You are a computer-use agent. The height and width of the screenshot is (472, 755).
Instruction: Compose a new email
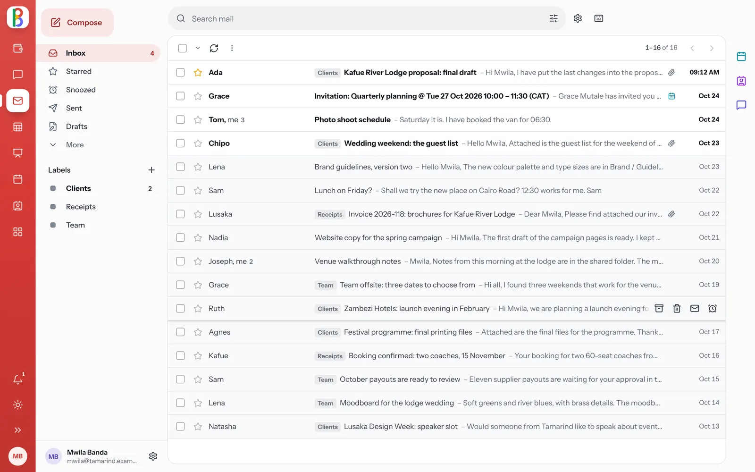[x=77, y=22]
